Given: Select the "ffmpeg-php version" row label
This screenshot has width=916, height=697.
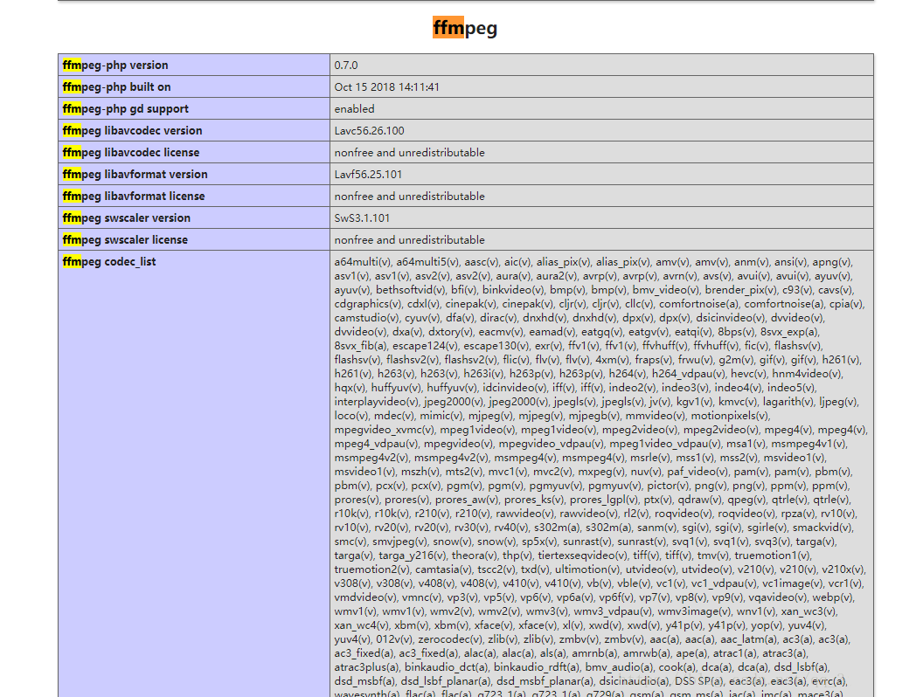Looking at the screenshot, I should (115, 65).
